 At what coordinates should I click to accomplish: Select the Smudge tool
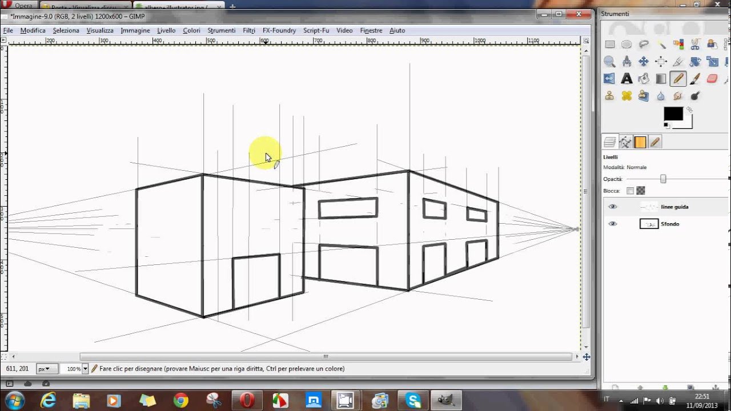point(678,96)
